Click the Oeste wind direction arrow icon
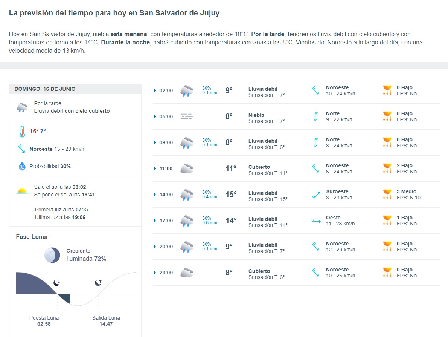Screen dimensions: 448x337 [316, 221]
